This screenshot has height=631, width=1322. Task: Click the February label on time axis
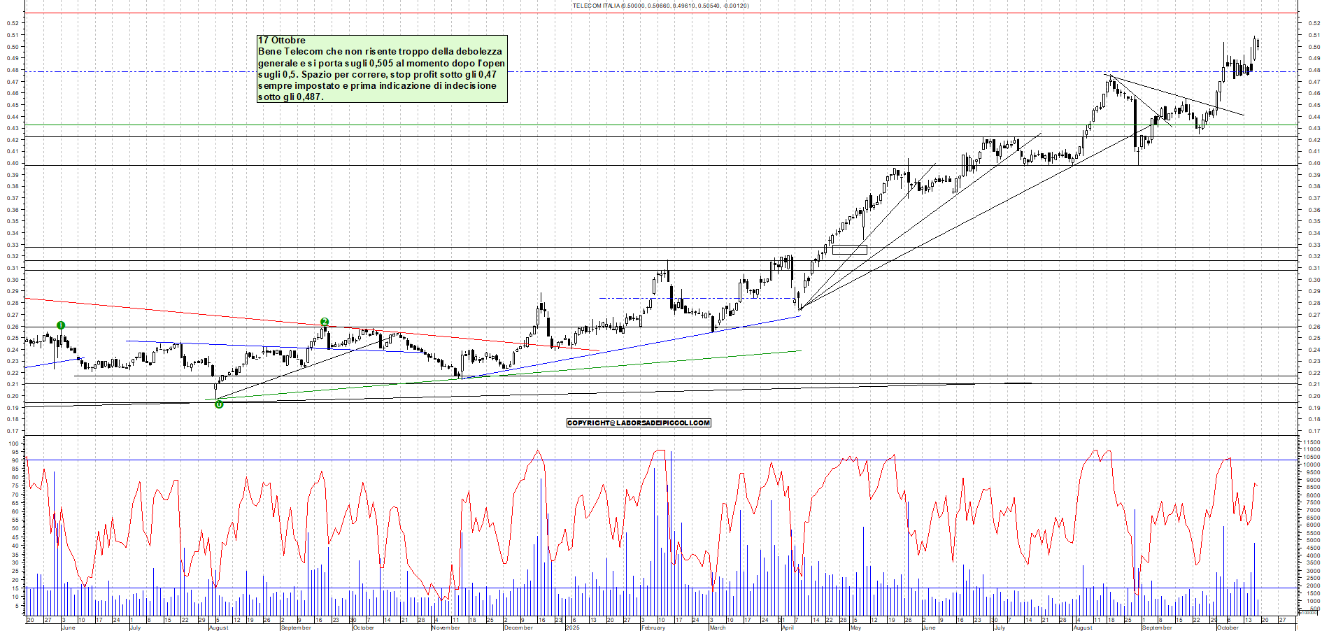point(653,628)
